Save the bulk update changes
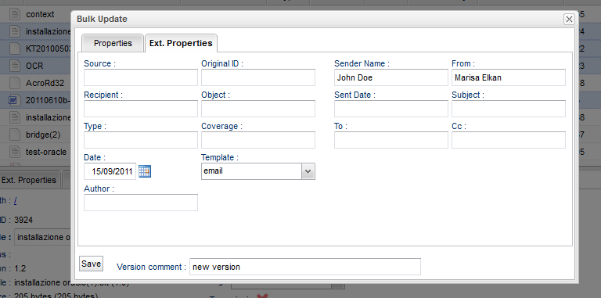The height and width of the screenshot is (298, 601). [x=92, y=264]
